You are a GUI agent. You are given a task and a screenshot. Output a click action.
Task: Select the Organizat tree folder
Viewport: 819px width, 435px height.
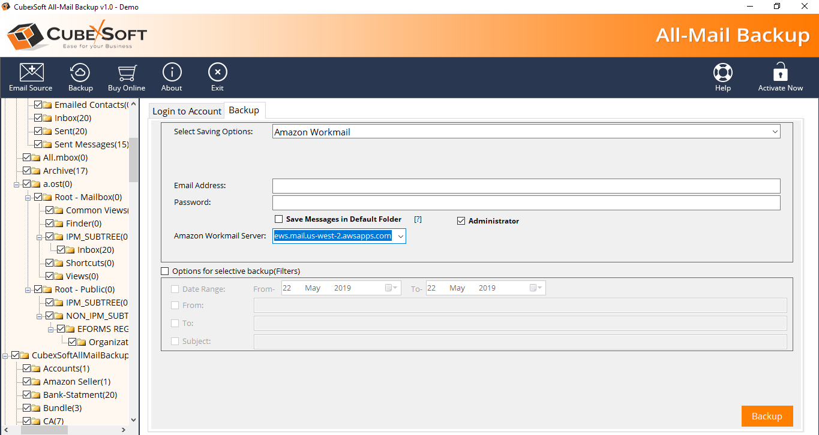[x=109, y=342]
